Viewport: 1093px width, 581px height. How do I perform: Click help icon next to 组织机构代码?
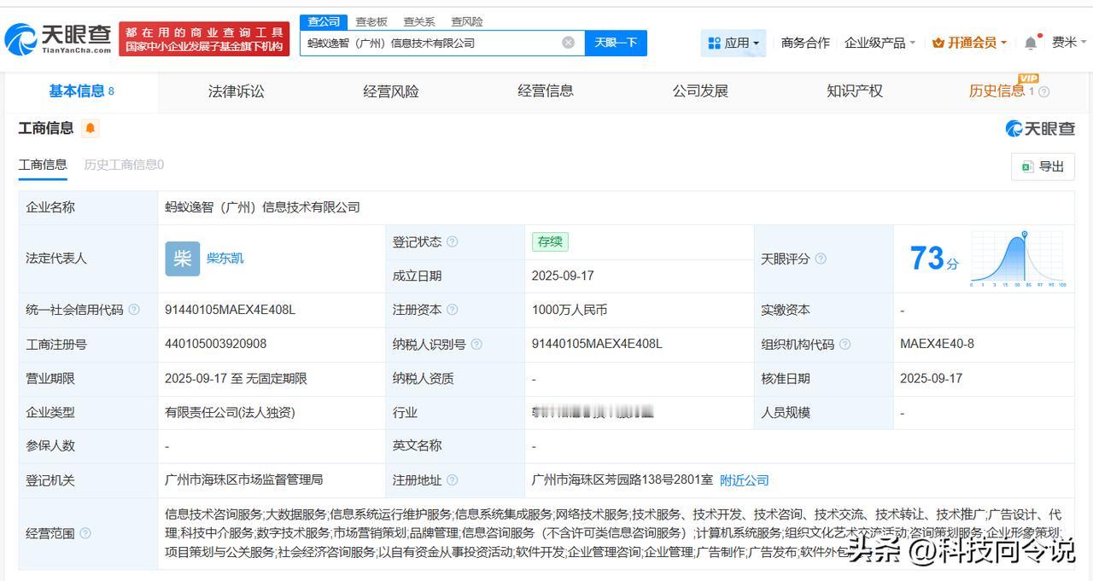tap(845, 344)
